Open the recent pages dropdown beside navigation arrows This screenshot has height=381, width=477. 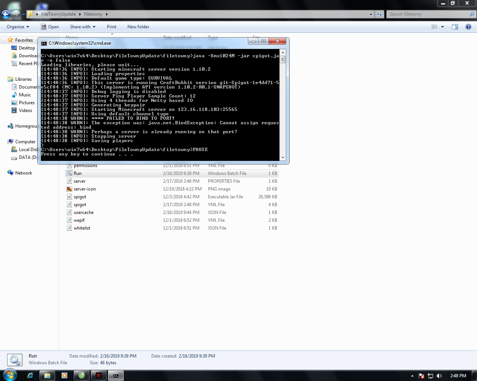tap(23, 15)
